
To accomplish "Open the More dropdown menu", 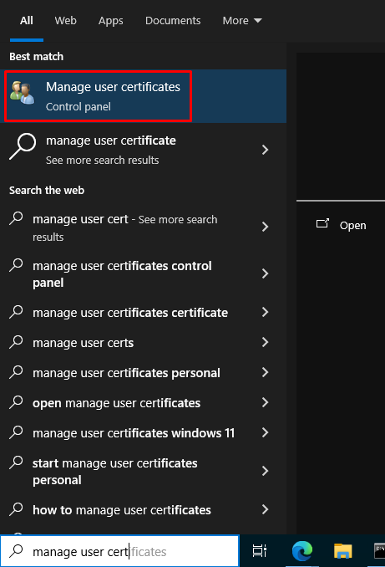I will click(242, 21).
